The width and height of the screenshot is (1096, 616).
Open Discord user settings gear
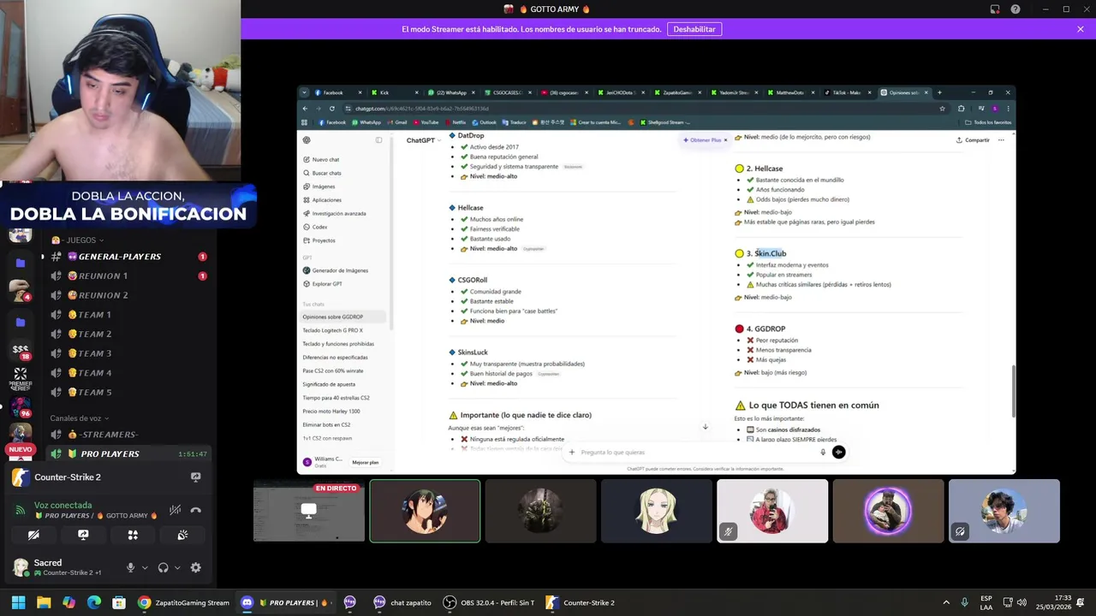pyautogui.click(x=195, y=567)
